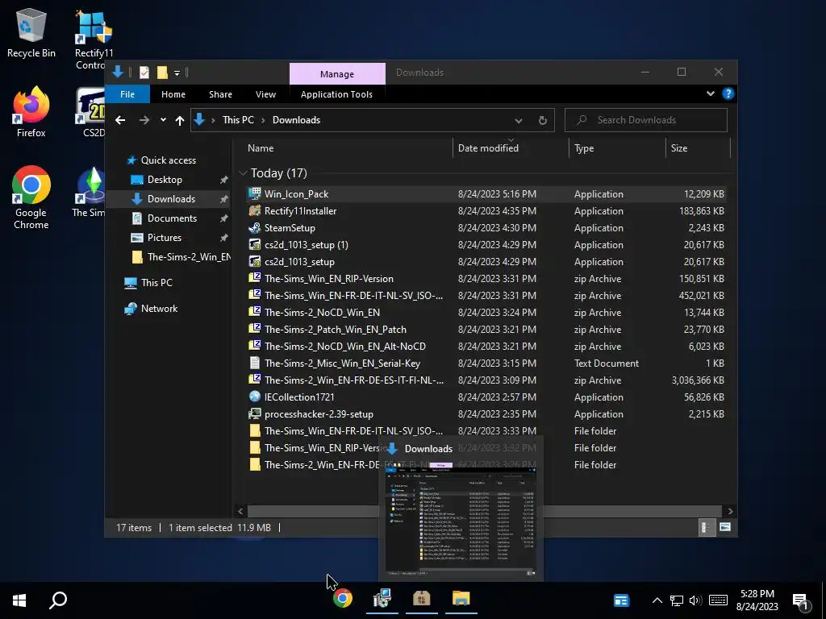Screen dimensions: 826x619
Task: Select The-Sims-2_NoCD_Win_EN zip icon
Action: pyautogui.click(x=255, y=312)
